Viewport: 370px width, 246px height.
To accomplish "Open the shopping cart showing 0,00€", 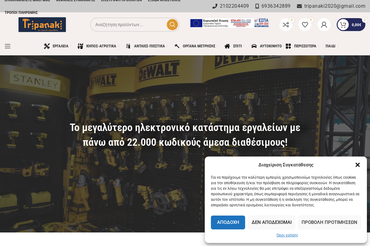I will coord(351,25).
